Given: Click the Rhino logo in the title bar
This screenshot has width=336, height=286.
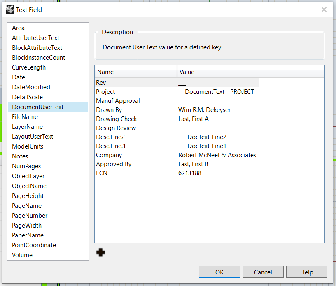Looking at the screenshot, I should click(9, 9).
